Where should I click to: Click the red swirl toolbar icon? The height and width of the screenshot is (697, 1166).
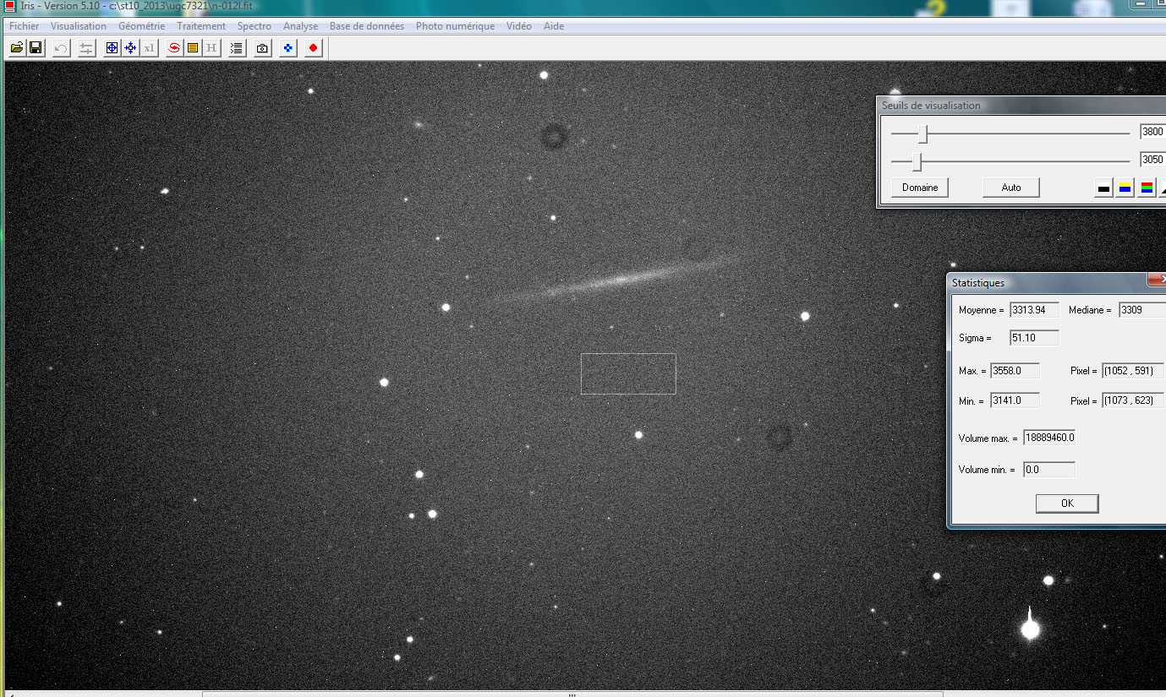[x=174, y=48]
